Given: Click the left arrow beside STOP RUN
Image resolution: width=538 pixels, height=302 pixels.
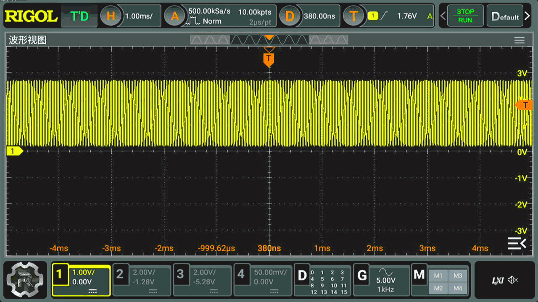Looking at the screenshot, I should tap(443, 16).
